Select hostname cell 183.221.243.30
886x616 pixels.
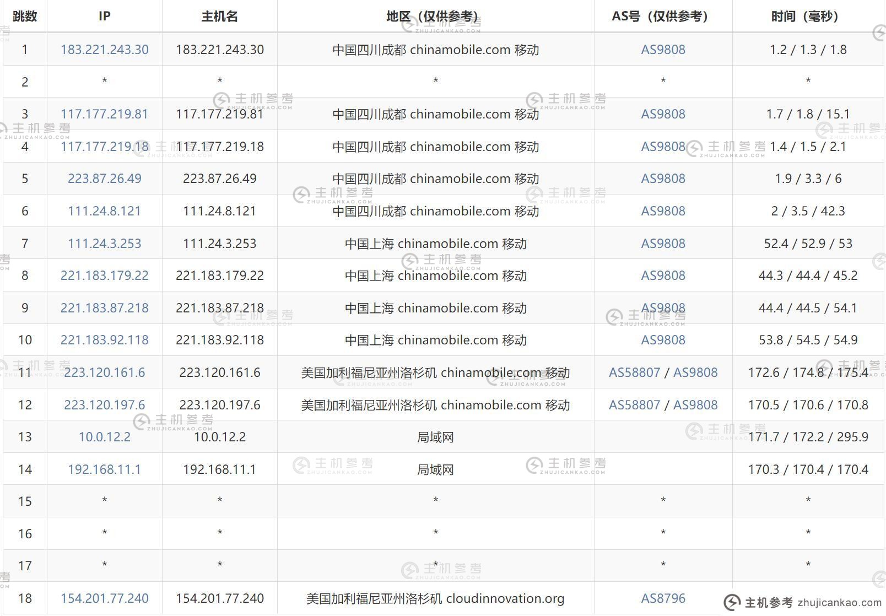tap(219, 50)
